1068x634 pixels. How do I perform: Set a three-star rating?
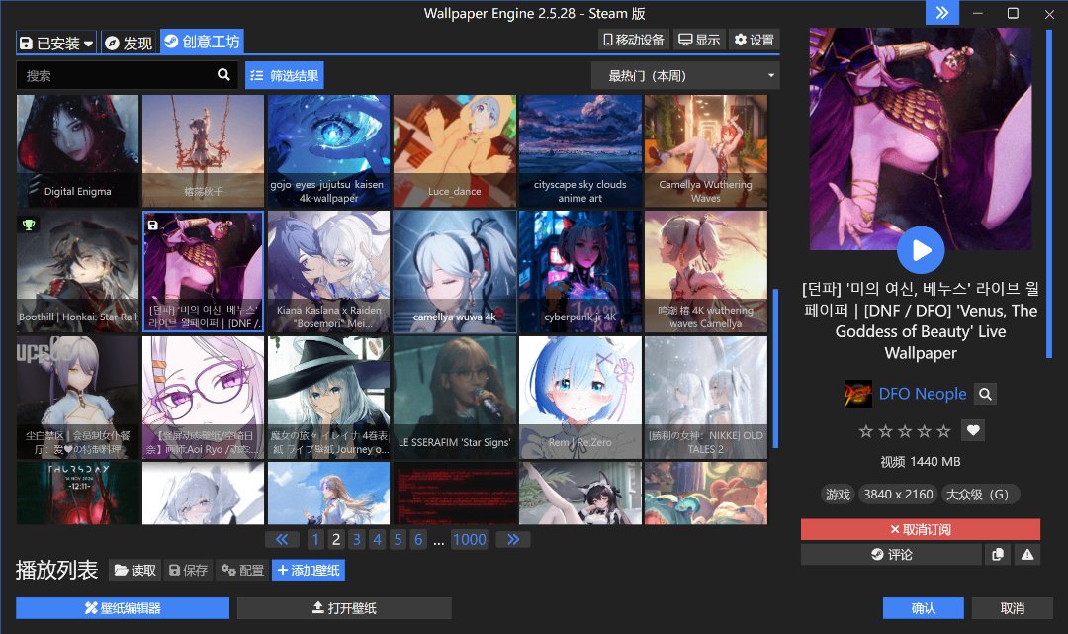click(905, 431)
